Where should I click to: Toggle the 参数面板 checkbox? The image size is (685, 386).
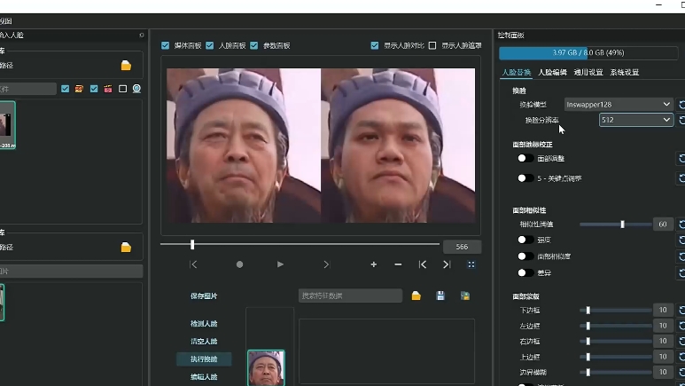[253, 45]
